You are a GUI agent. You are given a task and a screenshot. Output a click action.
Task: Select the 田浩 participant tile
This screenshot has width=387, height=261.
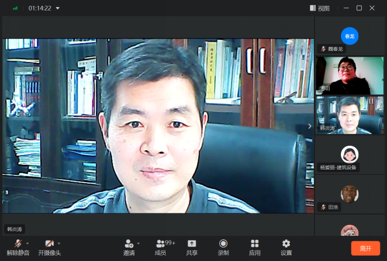pyautogui.click(x=350, y=194)
